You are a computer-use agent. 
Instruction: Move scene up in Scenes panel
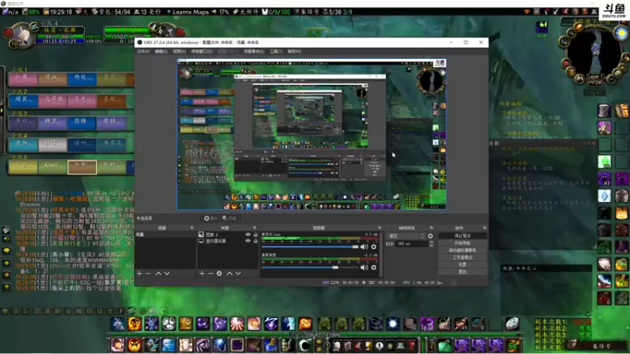[158, 273]
